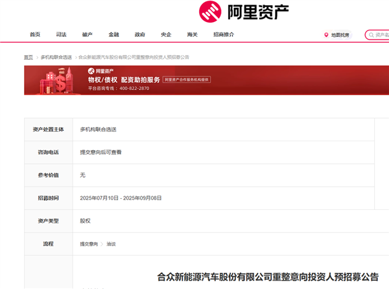The image size is (389, 289).
Task: Click the 洽谈 step in 流程 row
Action: (x=111, y=244)
